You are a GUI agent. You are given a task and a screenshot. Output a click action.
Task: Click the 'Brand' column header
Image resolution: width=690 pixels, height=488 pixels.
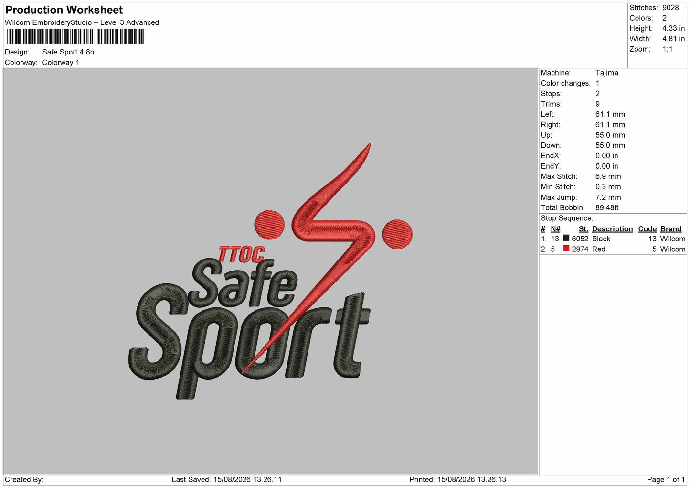671,229
